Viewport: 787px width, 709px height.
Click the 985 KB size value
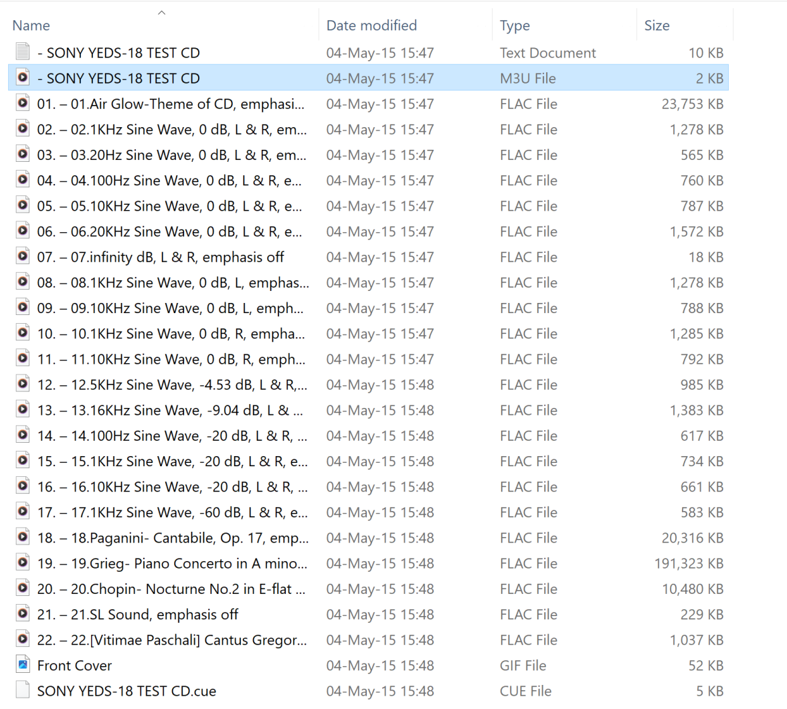(x=702, y=385)
